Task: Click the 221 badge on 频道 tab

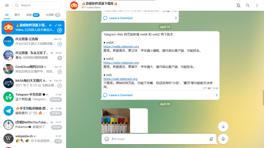Action: click(x=36, y=15)
